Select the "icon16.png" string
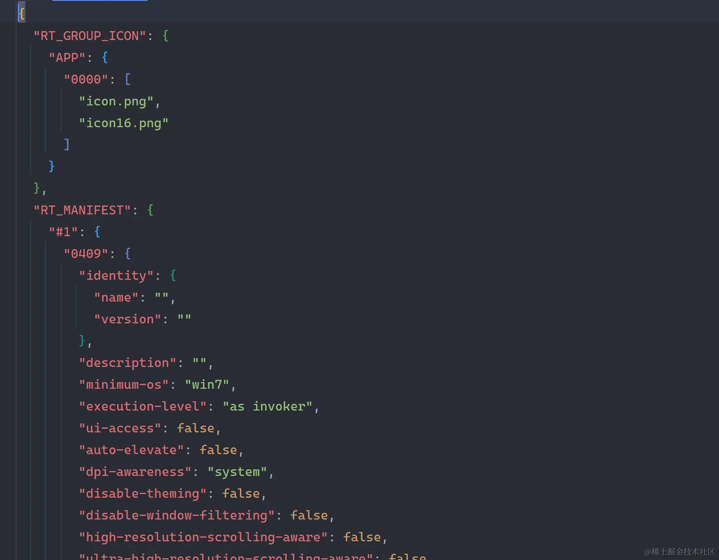 pyautogui.click(x=124, y=123)
